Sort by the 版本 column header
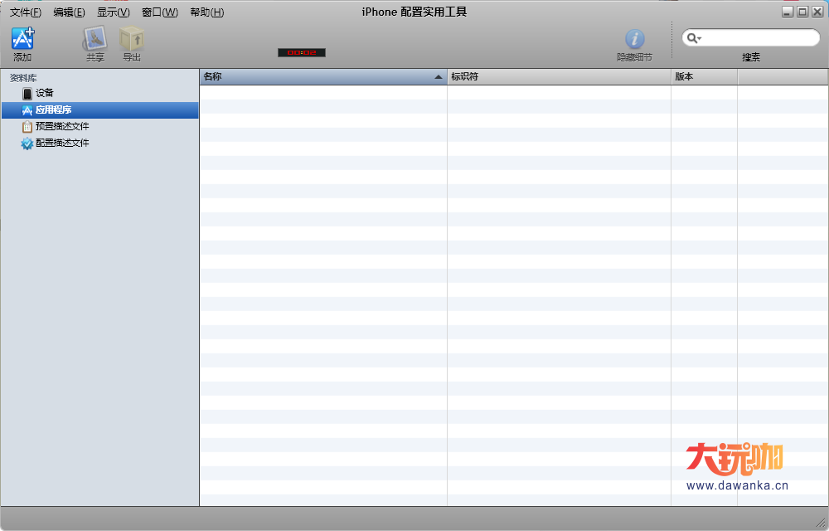 pos(704,76)
